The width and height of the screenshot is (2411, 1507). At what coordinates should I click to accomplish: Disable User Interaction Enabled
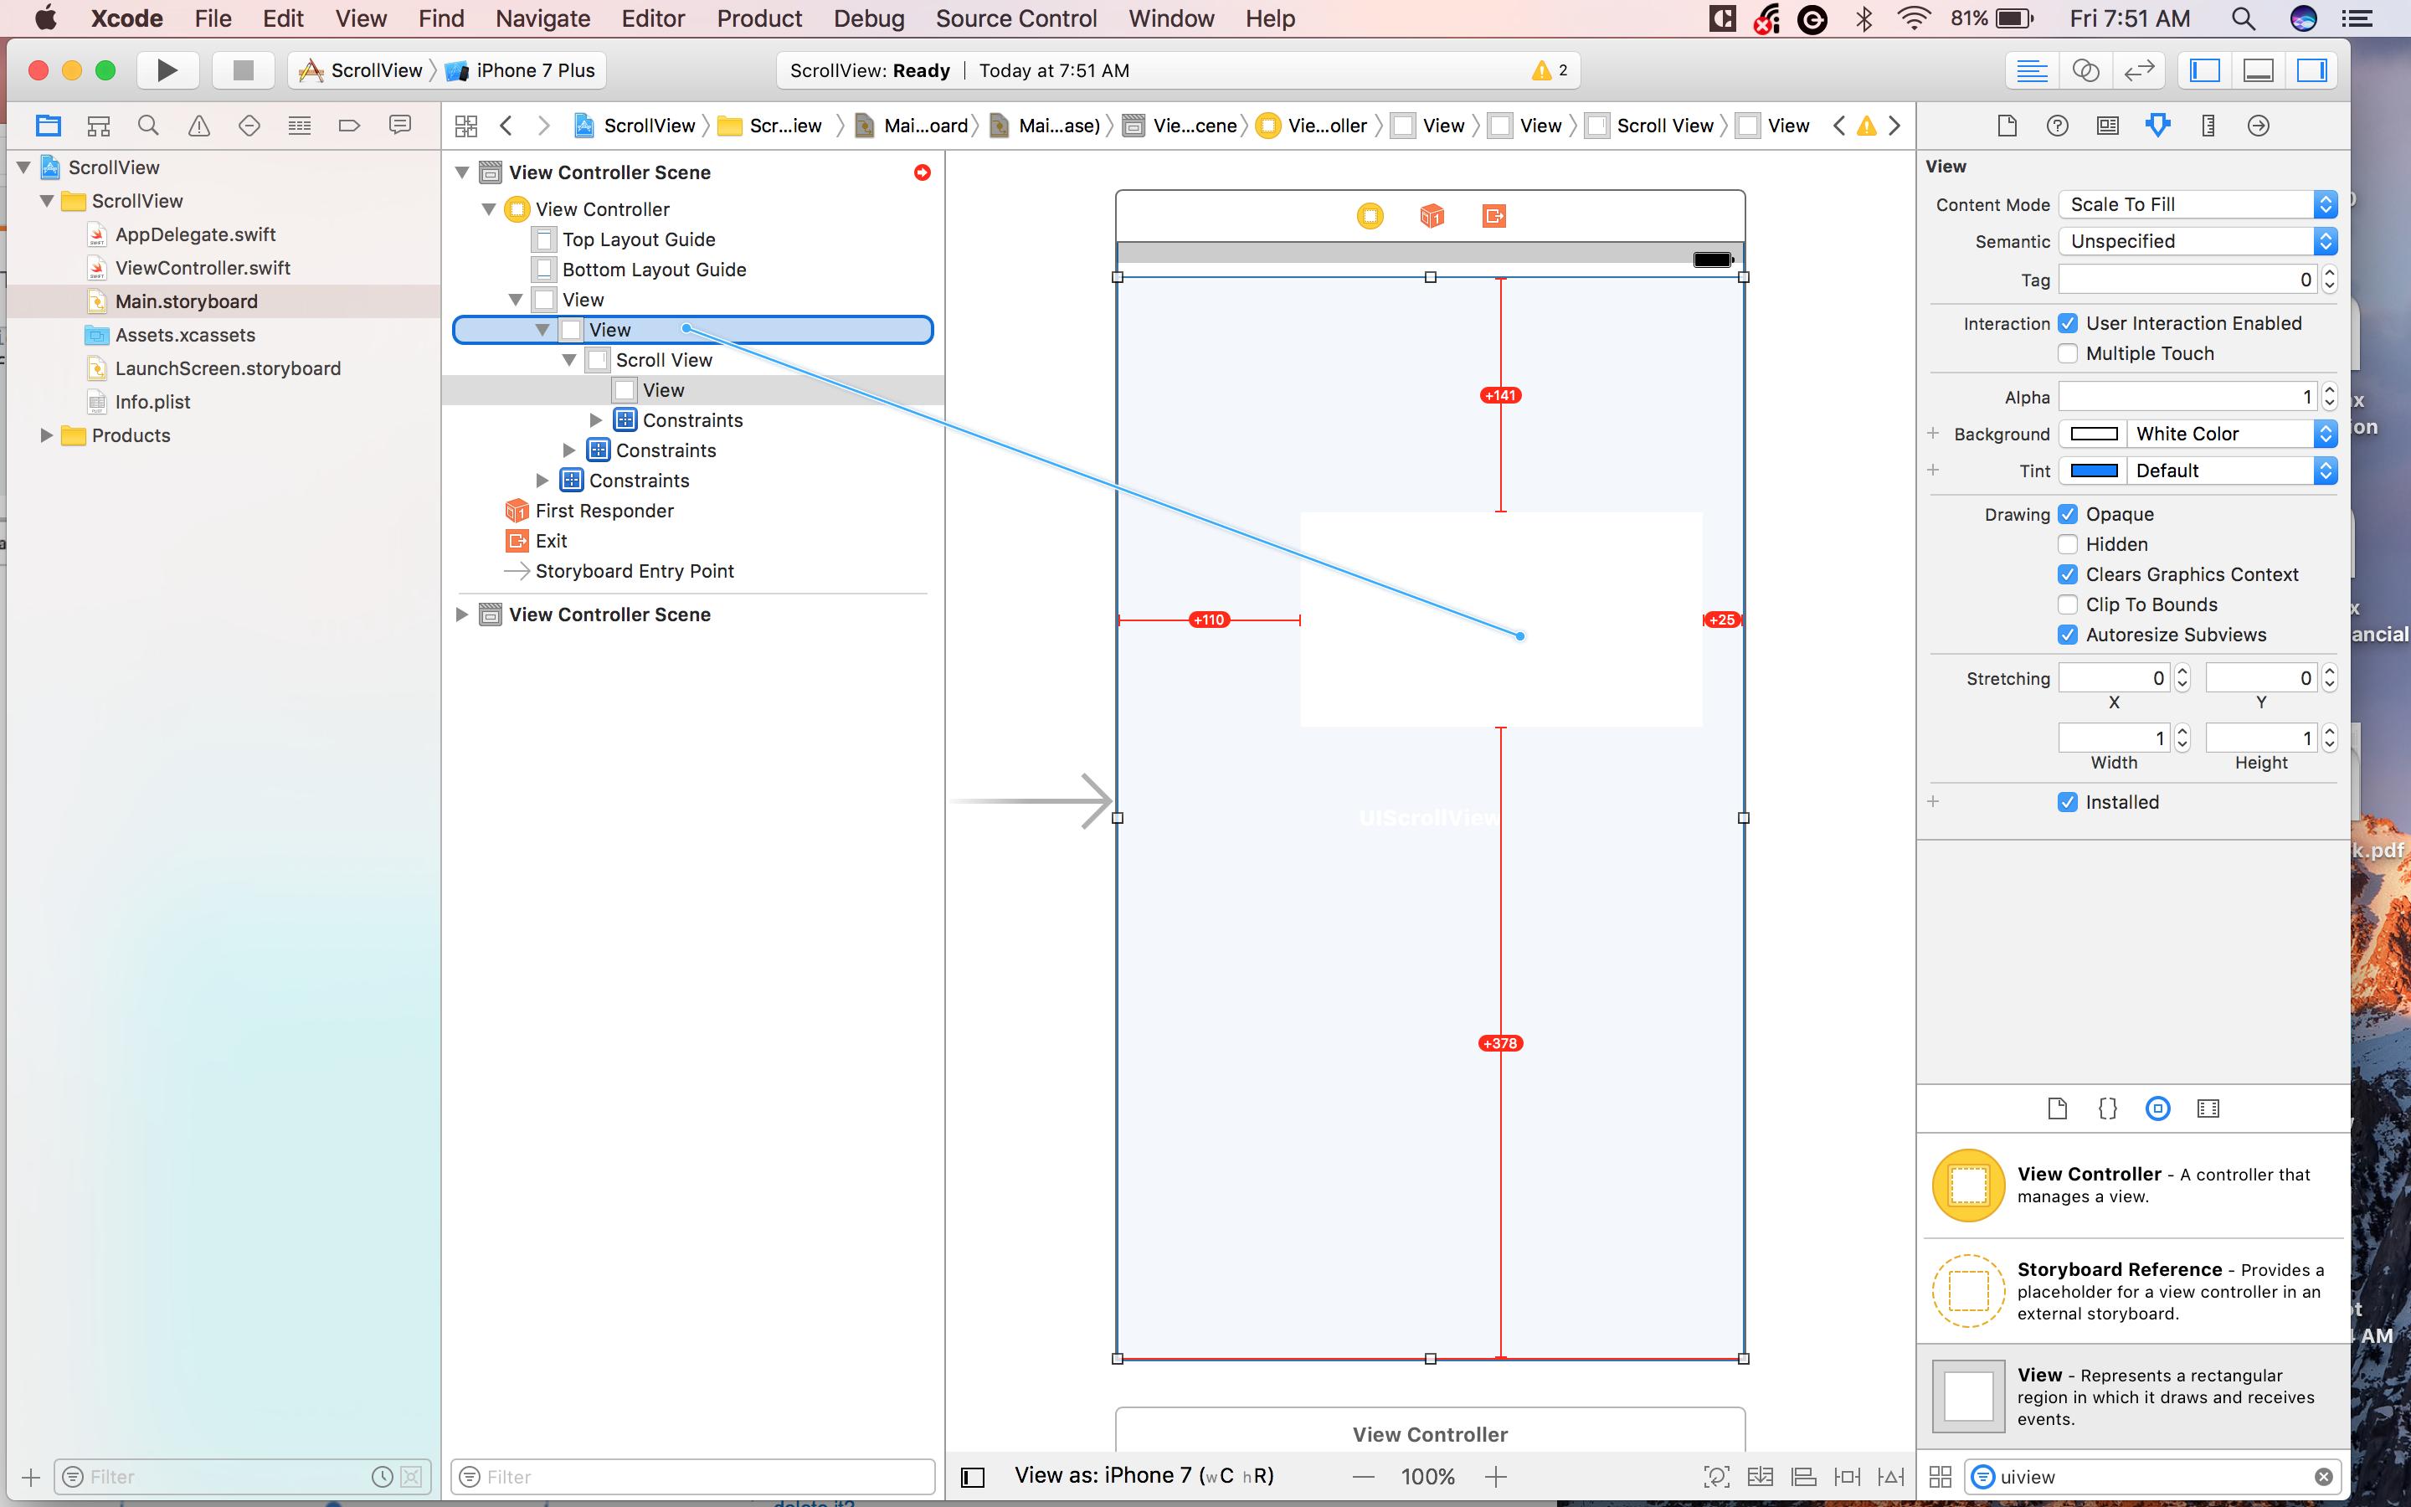click(x=2067, y=323)
